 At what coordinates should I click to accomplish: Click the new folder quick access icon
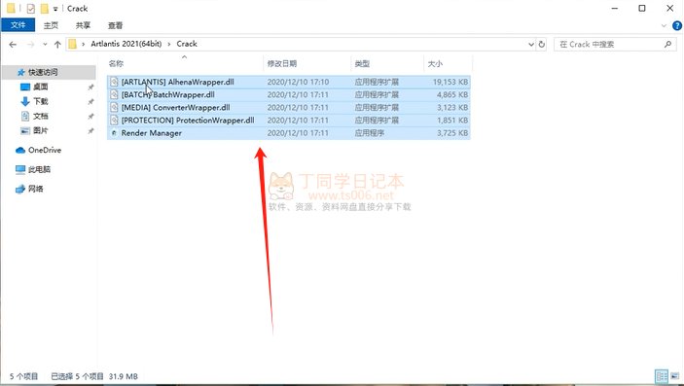click(x=44, y=9)
